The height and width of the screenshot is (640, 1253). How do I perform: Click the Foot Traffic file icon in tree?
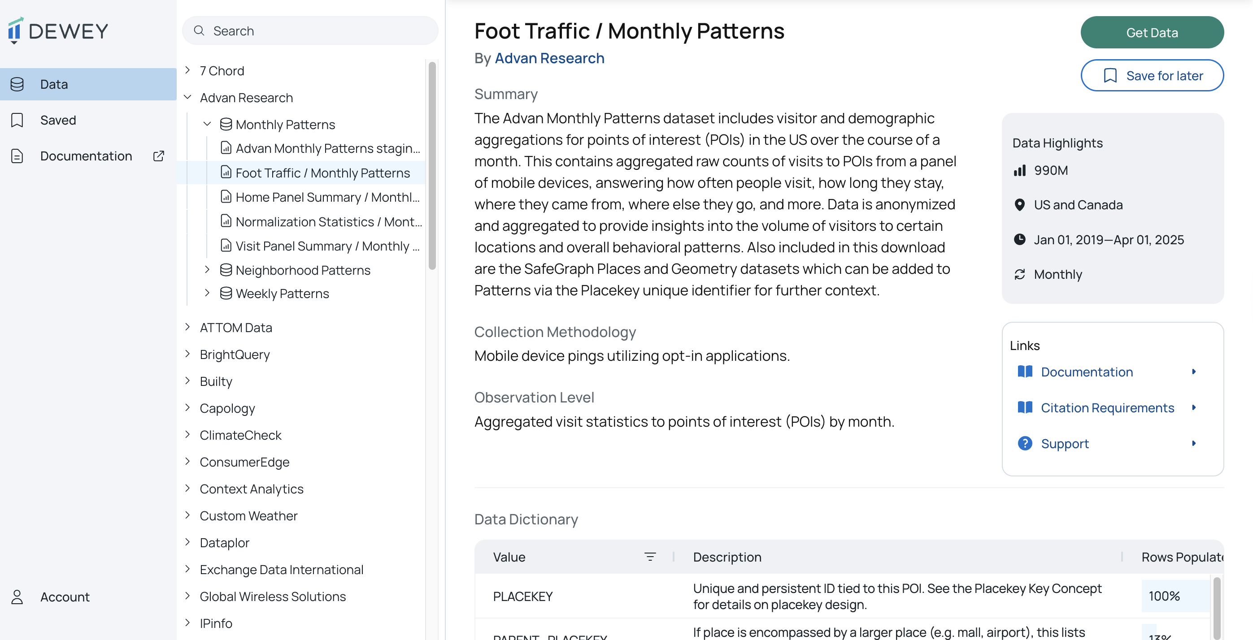click(226, 173)
